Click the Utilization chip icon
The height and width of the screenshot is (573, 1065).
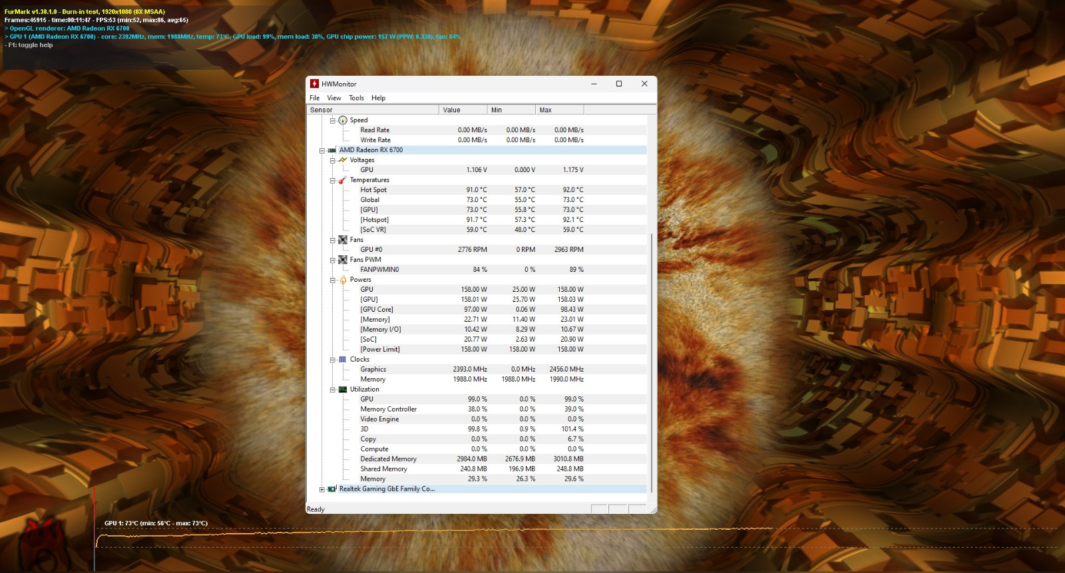tap(343, 390)
